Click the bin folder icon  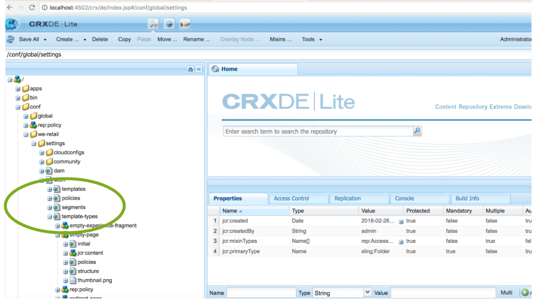coord(26,98)
